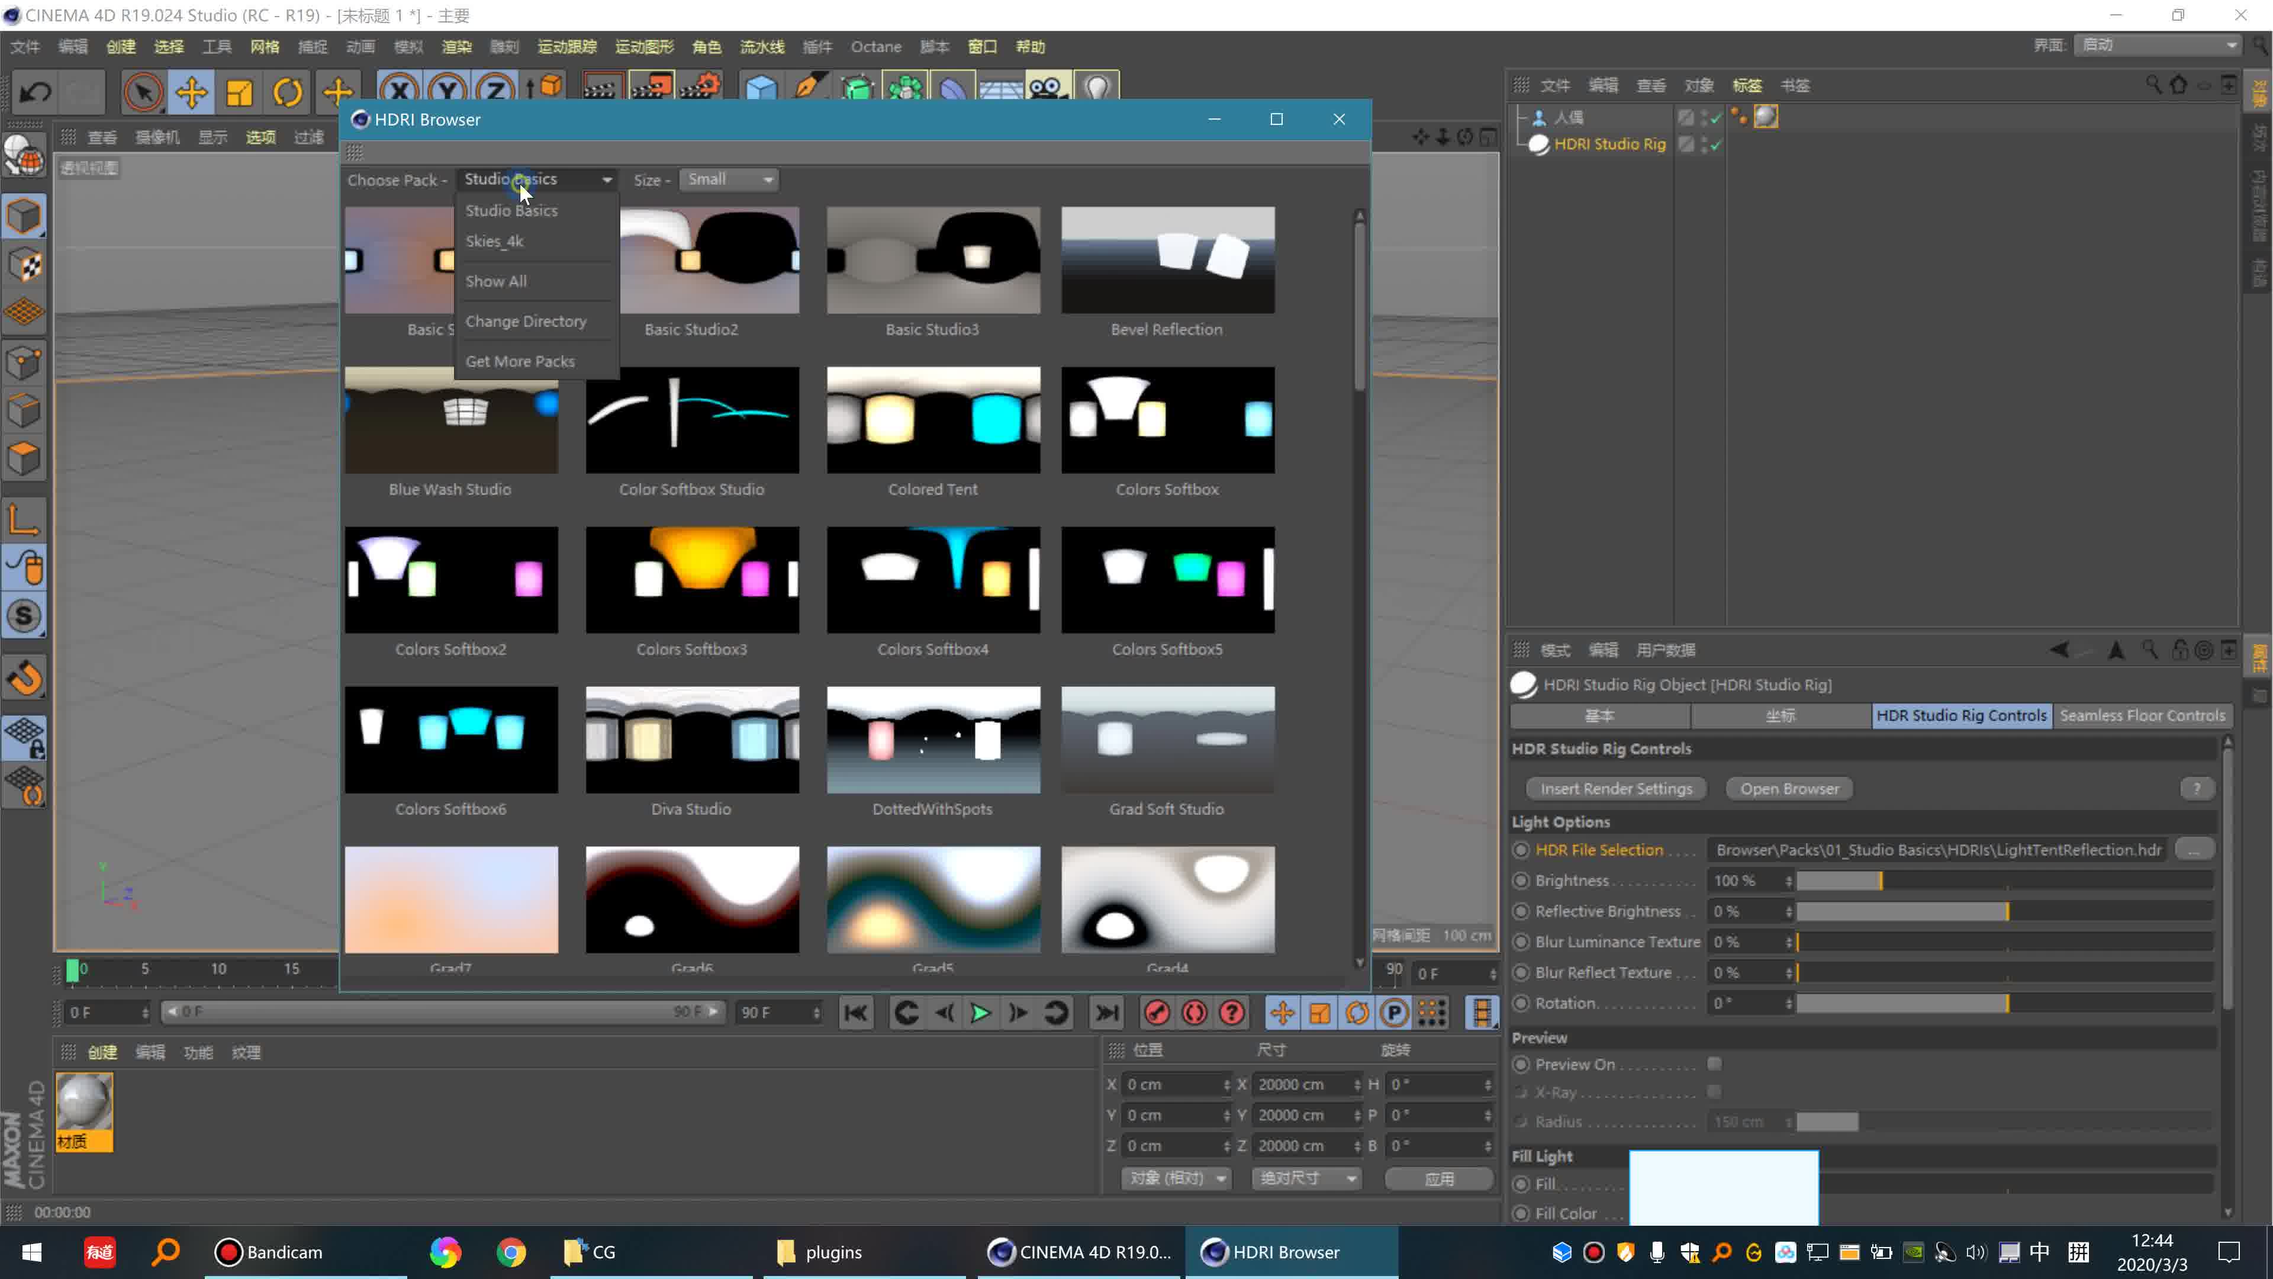Select the Model mode icon in left sidebar
The height and width of the screenshot is (1279, 2273).
point(24,216)
